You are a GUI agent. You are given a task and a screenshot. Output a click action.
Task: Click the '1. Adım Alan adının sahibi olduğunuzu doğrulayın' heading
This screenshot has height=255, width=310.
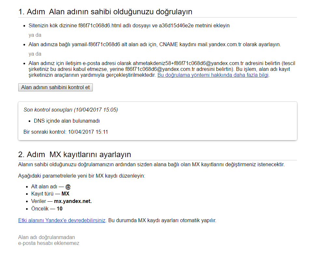pos(105,12)
